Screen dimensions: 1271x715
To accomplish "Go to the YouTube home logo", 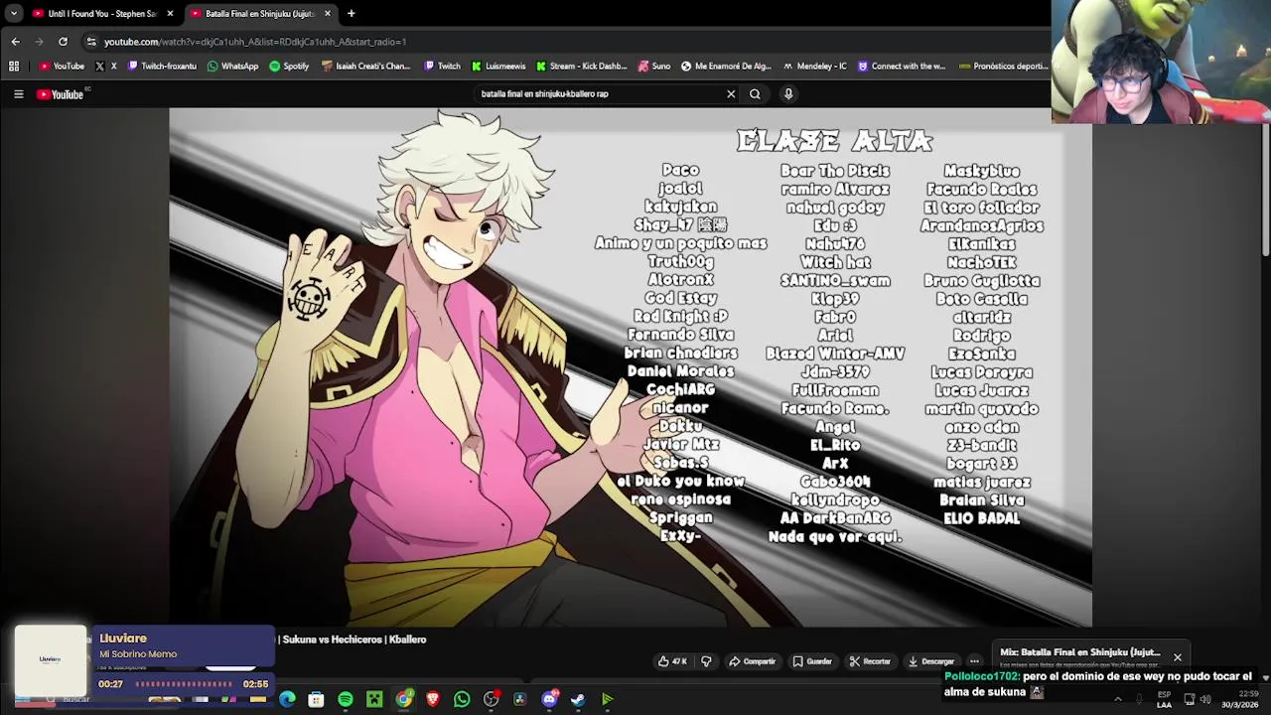I will [61, 94].
